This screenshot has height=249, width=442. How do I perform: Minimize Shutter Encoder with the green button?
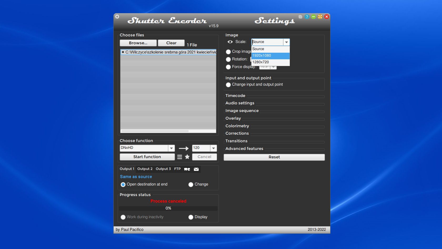tap(313, 17)
